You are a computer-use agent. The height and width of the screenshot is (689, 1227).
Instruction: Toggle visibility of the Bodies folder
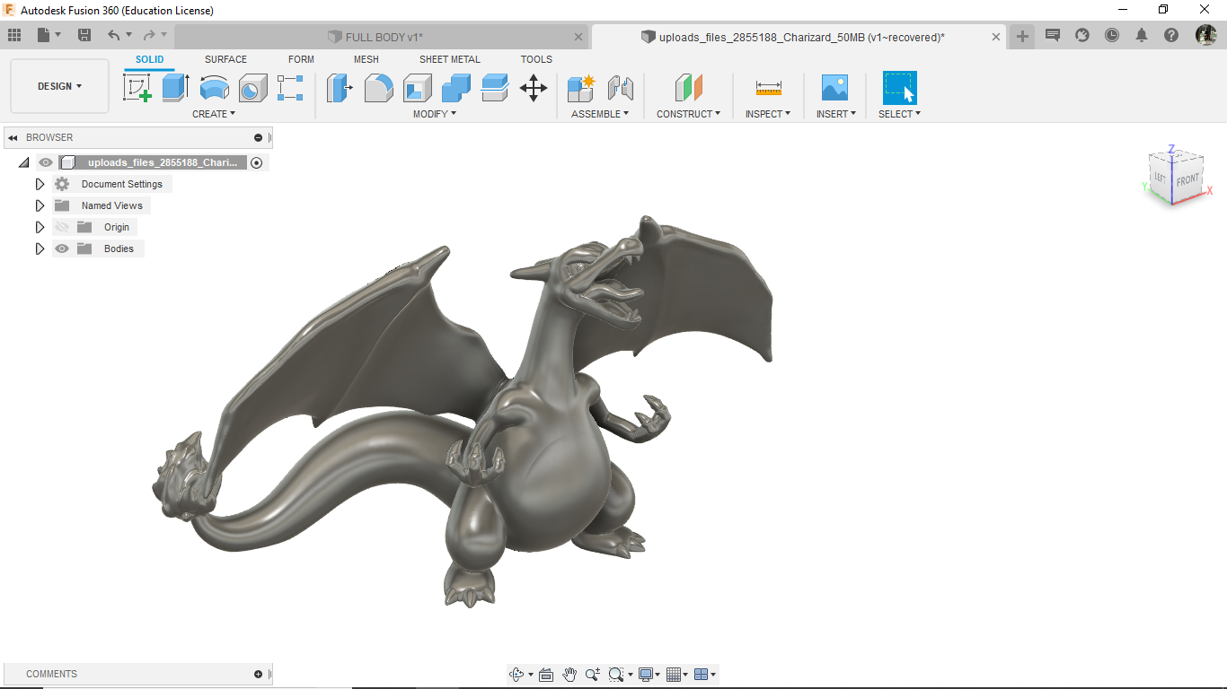[x=61, y=249]
